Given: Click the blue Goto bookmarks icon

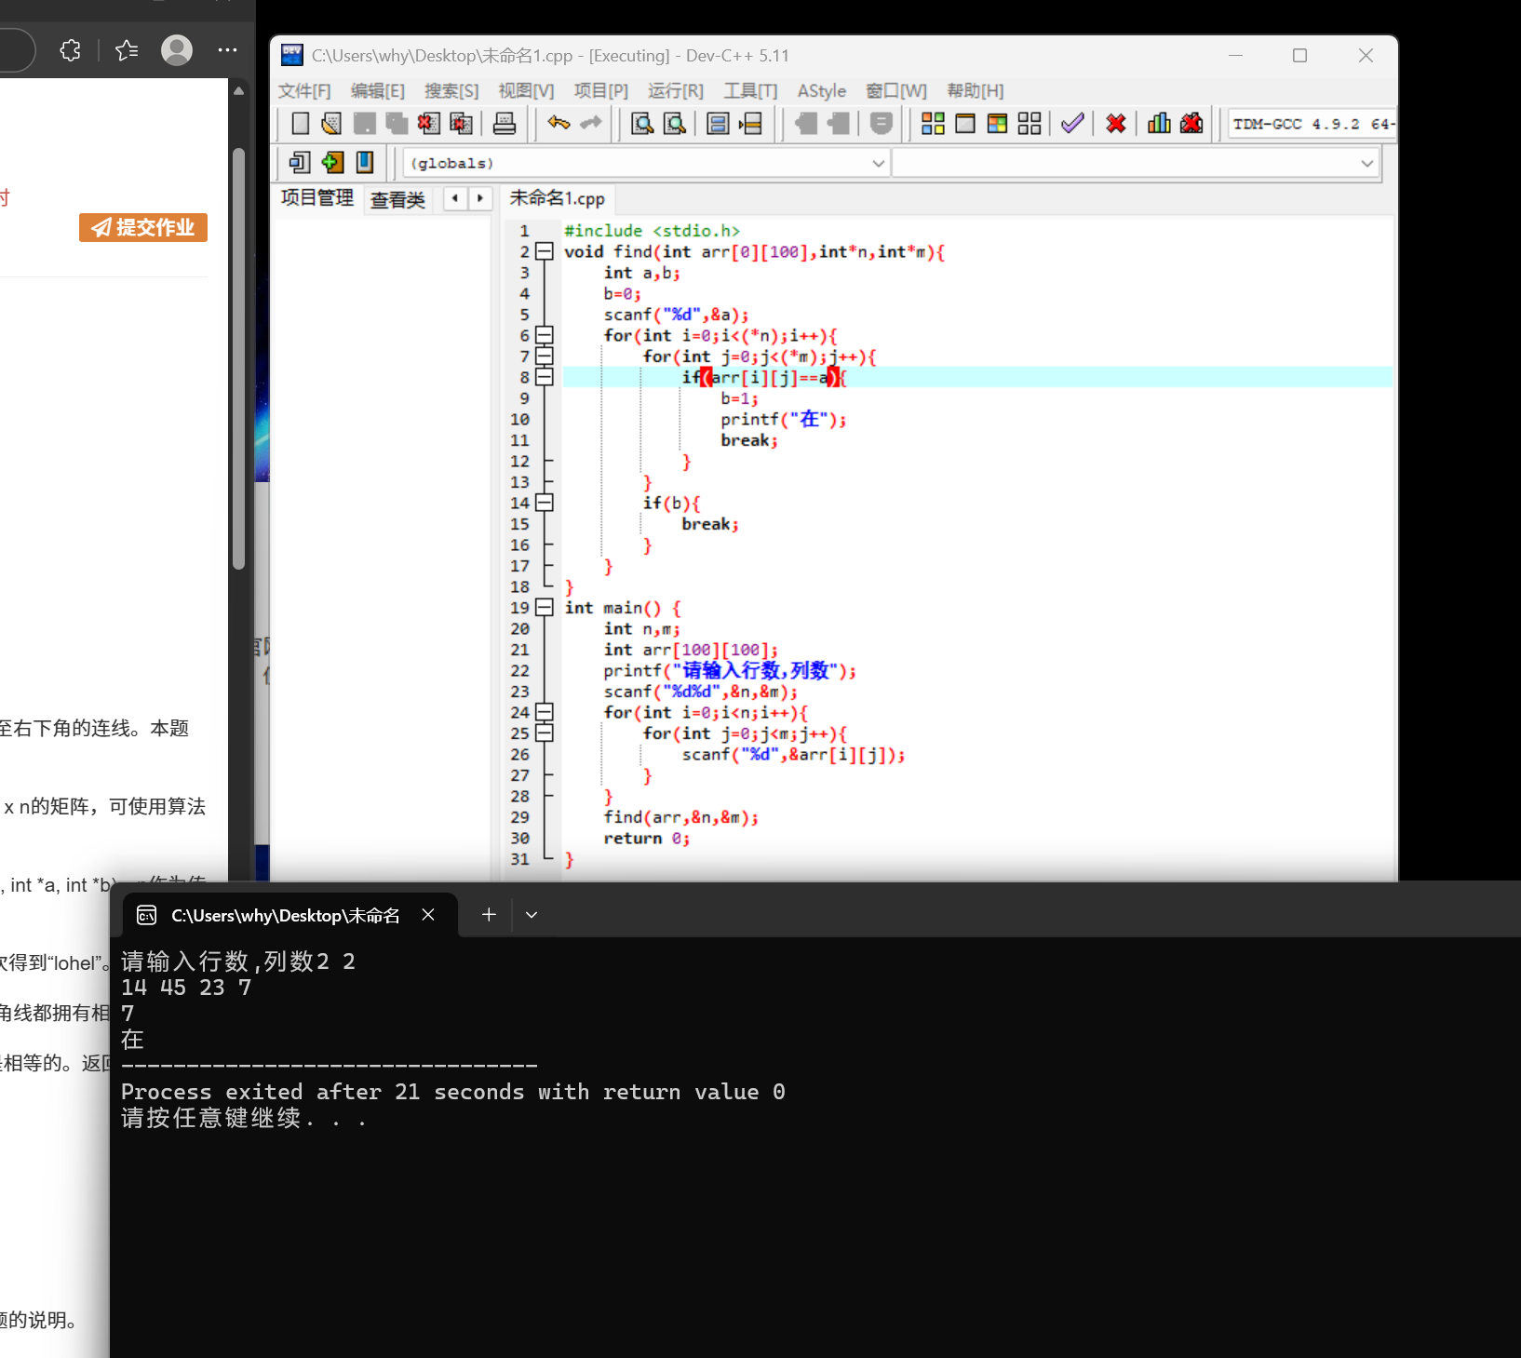Looking at the screenshot, I should click(x=365, y=163).
